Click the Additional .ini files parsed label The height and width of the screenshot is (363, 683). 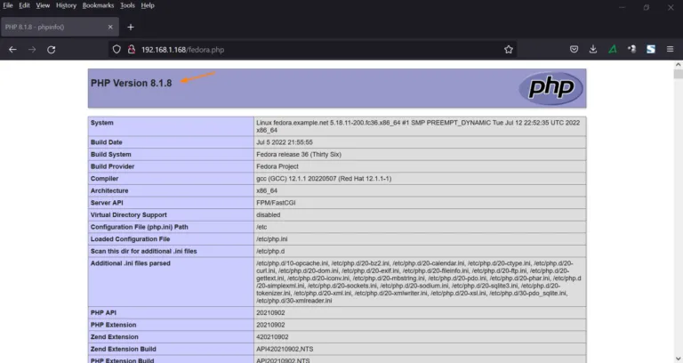(x=130, y=263)
